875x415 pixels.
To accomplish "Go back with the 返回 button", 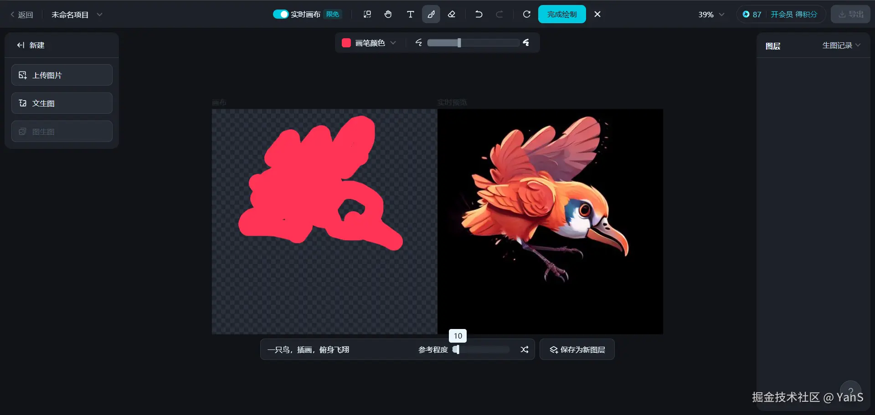I will tap(22, 15).
